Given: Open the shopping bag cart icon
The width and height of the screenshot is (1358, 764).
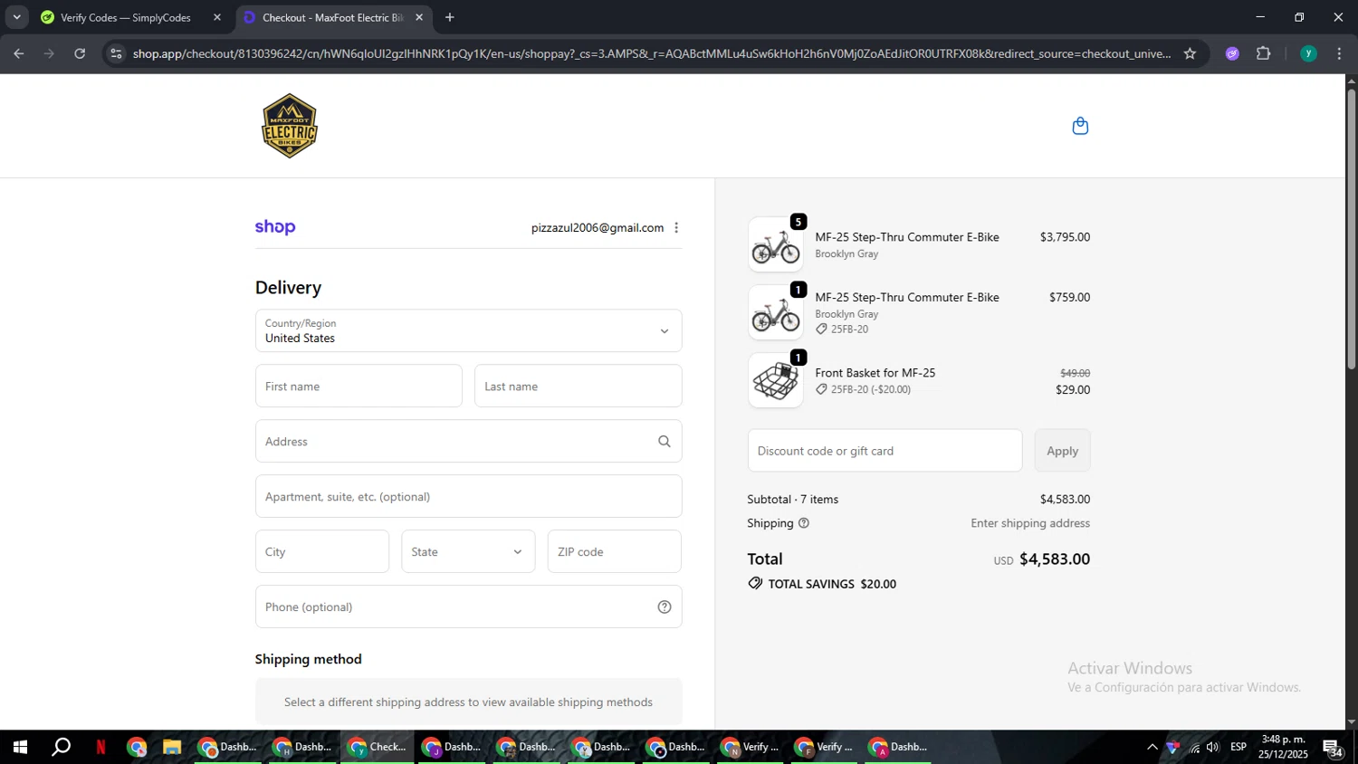Looking at the screenshot, I should click(x=1080, y=126).
